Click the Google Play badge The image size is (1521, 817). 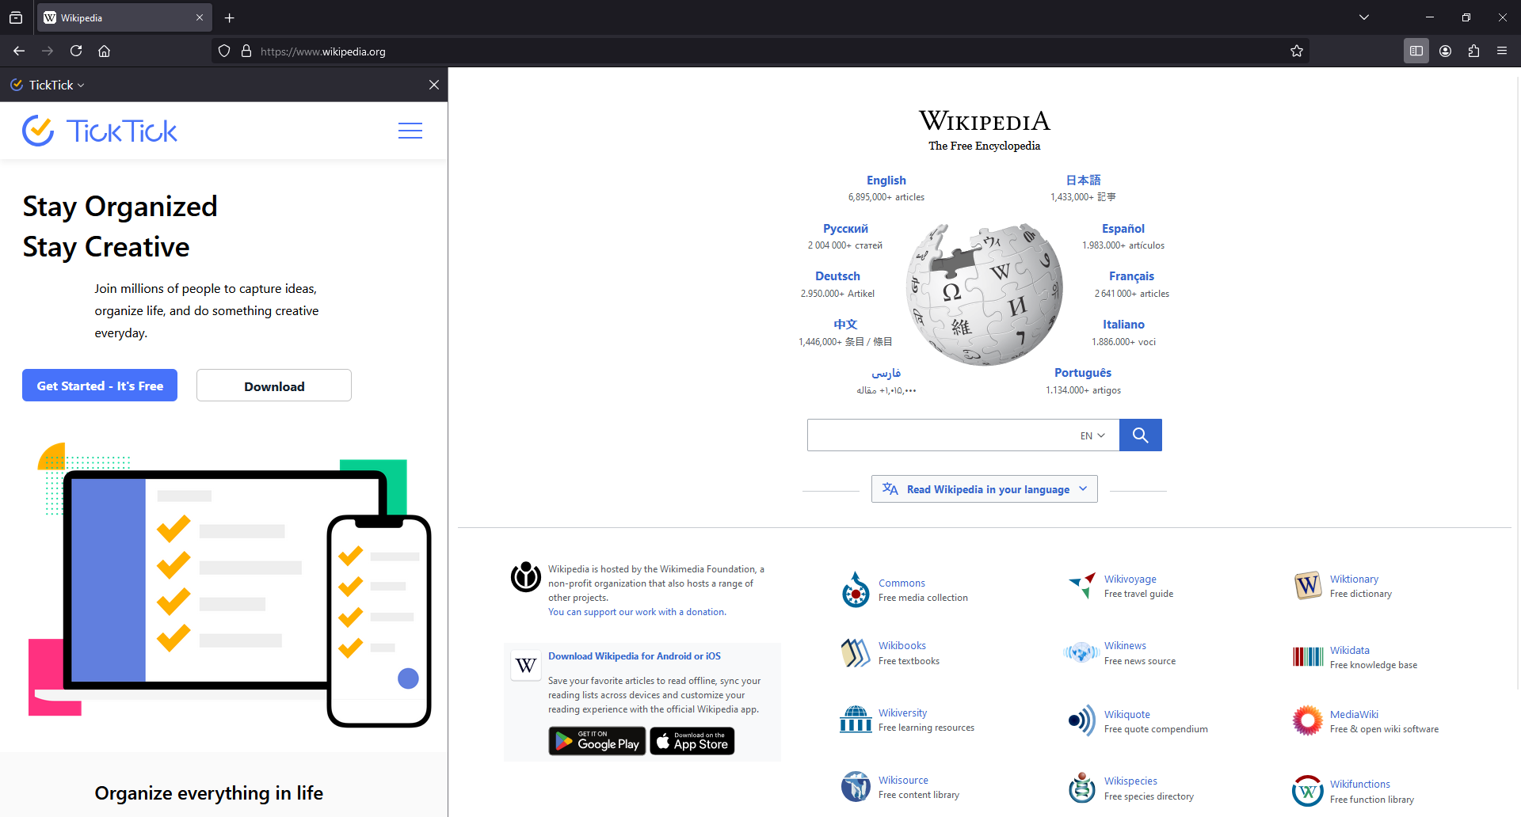[x=597, y=741]
